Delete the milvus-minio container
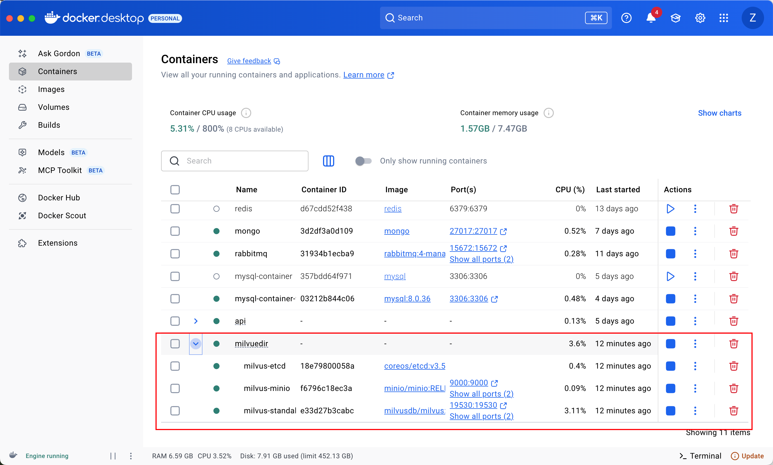773x465 pixels. 734,388
